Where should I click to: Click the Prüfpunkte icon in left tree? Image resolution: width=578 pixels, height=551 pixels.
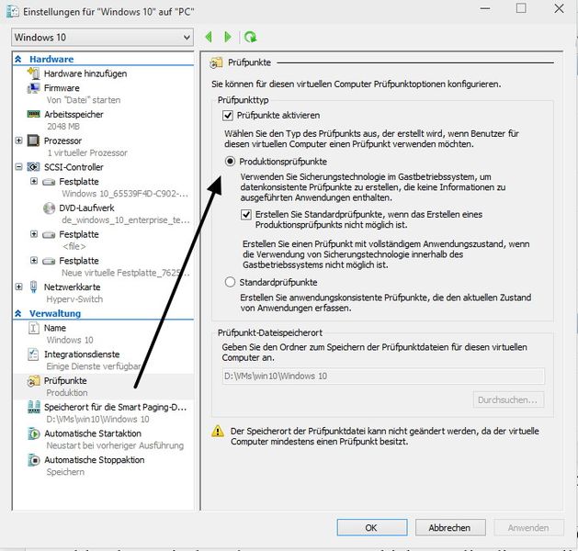click(x=34, y=381)
